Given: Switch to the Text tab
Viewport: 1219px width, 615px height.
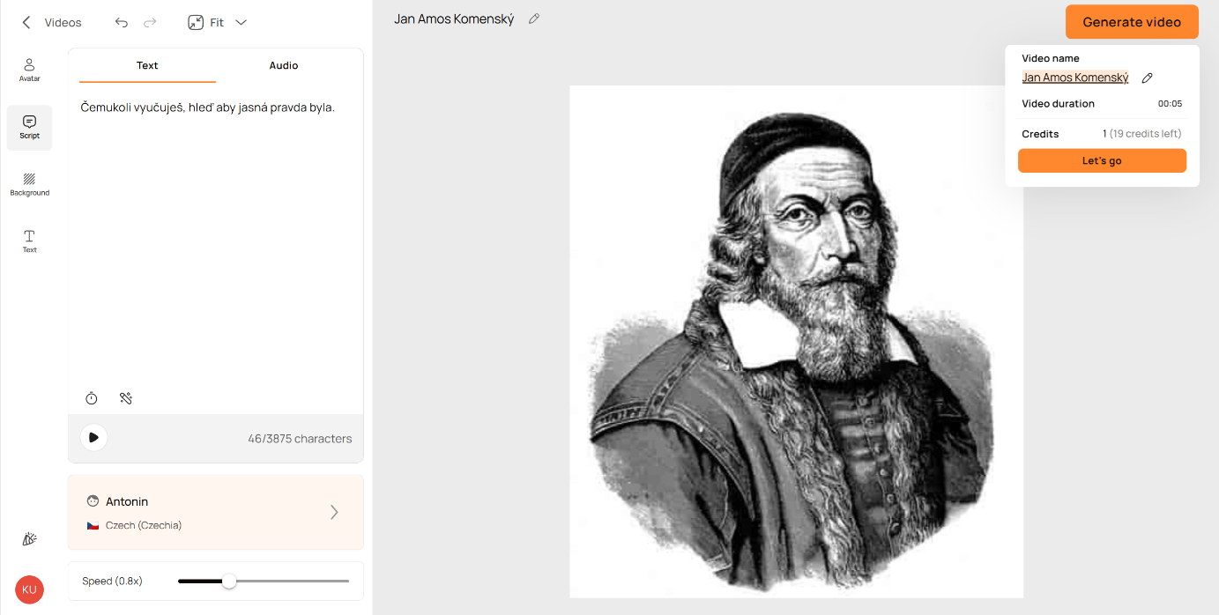Looking at the screenshot, I should point(147,66).
